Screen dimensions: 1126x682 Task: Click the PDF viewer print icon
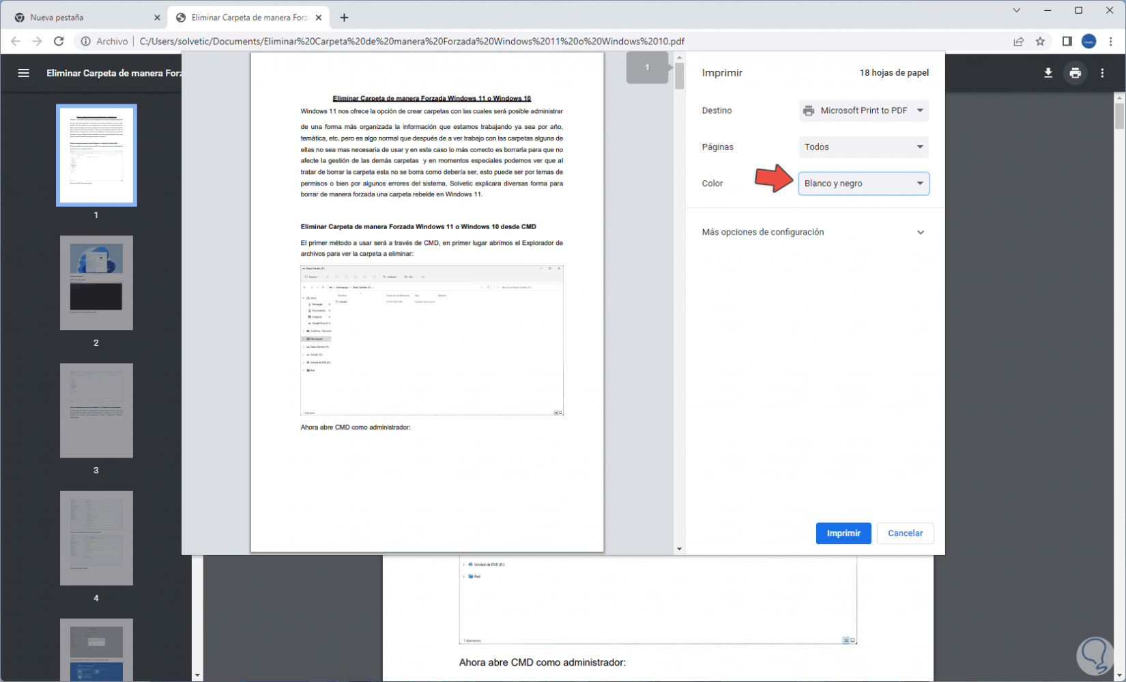pyautogui.click(x=1076, y=73)
